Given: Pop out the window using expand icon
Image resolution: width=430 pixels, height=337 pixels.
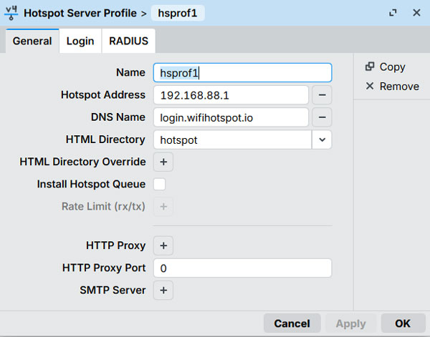Looking at the screenshot, I should click(x=393, y=13).
